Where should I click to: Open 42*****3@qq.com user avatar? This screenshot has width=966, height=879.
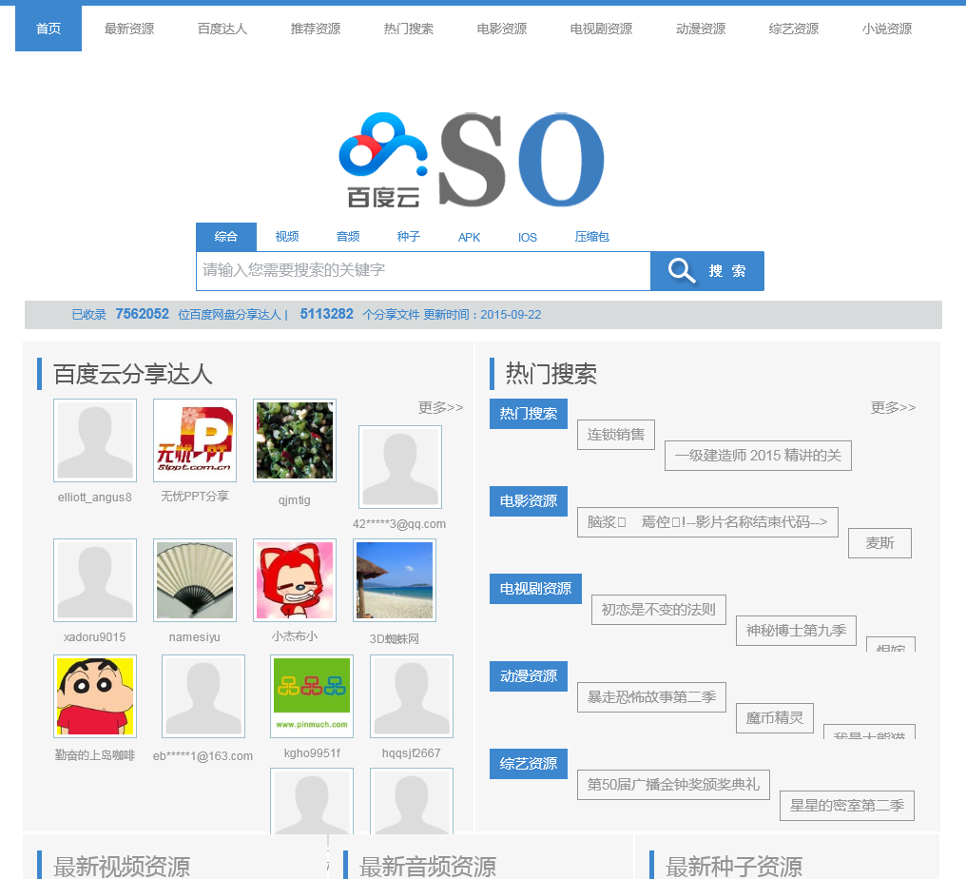point(400,467)
